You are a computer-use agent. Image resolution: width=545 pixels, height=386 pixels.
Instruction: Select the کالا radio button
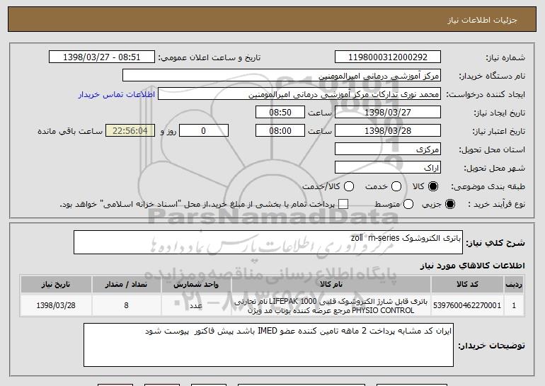click(433, 186)
